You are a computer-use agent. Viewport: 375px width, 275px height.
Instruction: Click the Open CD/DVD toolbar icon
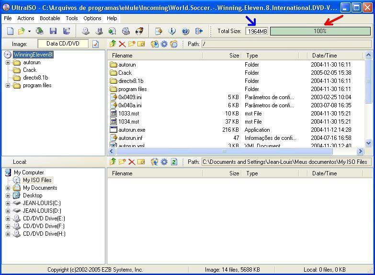pyautogui.click(x=40, y=31)
